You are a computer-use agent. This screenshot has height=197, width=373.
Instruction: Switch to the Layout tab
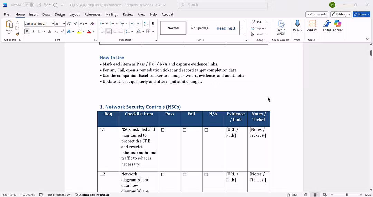click(75, 14)
